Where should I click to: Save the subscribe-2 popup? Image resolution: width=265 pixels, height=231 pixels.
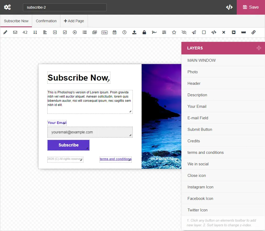click(x=251, y=7)
